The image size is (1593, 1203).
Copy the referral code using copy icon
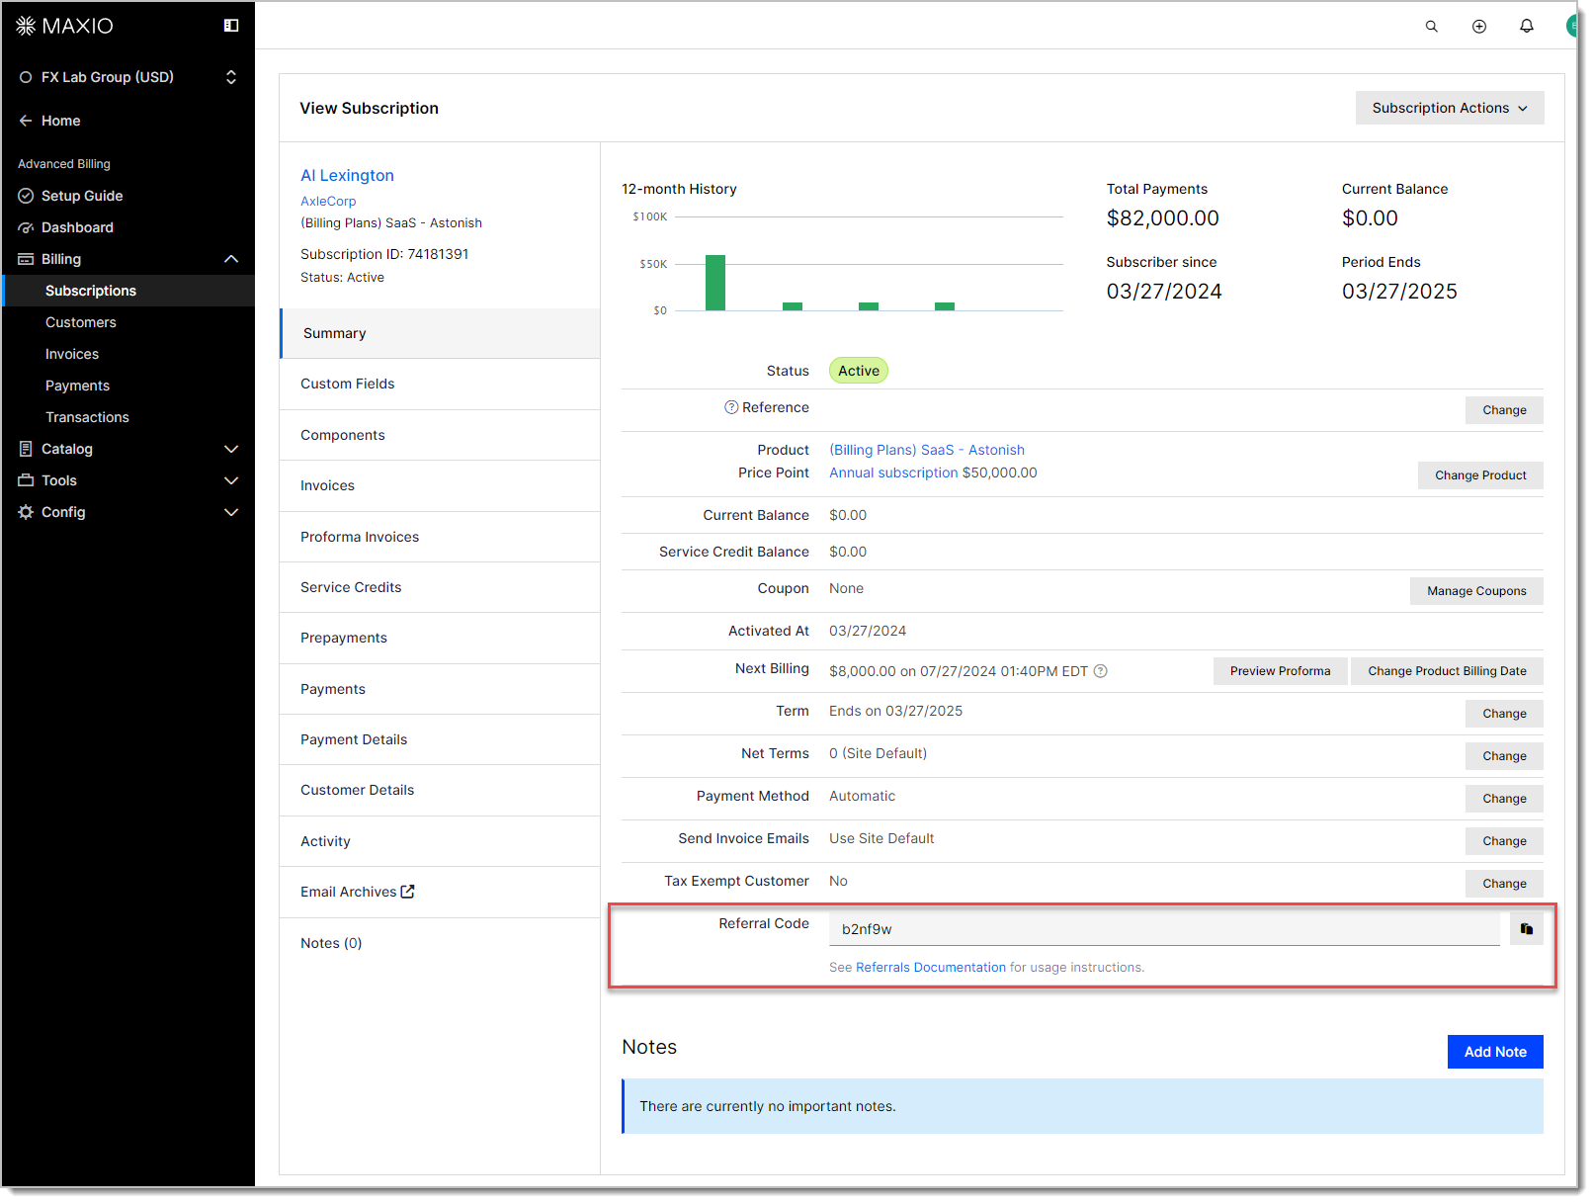tap(1526, 928)
